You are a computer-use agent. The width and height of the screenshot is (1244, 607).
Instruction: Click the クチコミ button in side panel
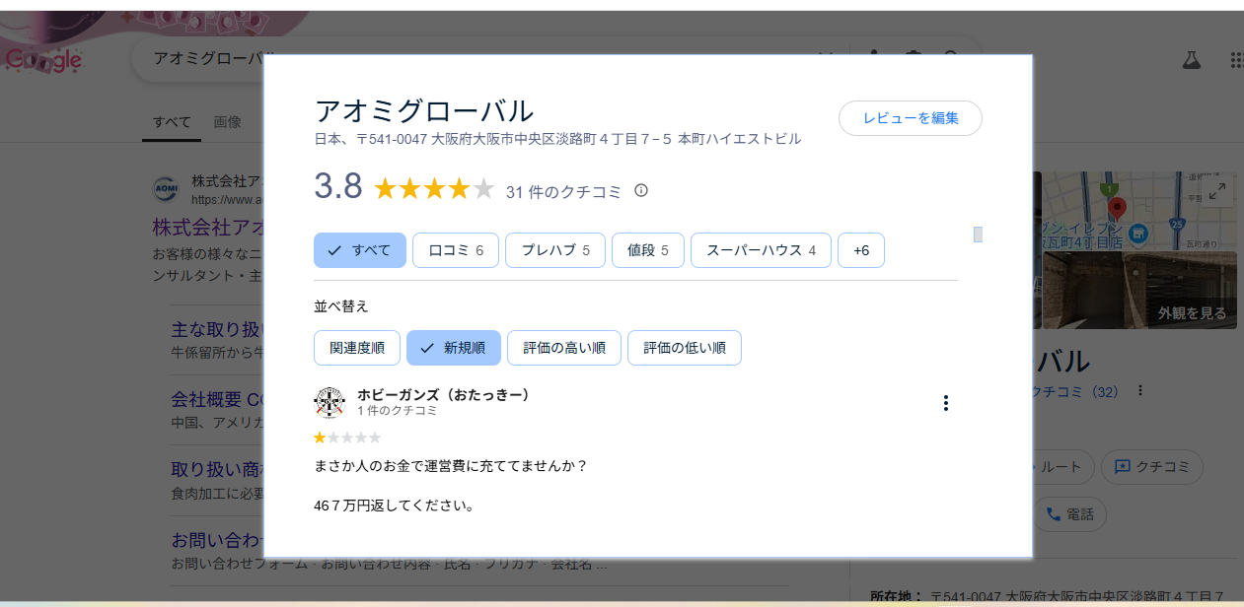(x=1152, y=467)
